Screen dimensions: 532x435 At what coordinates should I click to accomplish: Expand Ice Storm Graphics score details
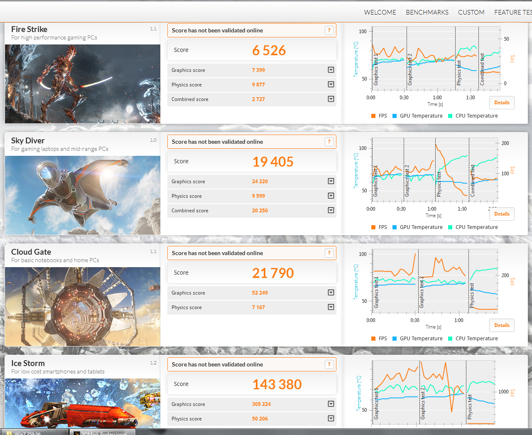coord(331,404)
